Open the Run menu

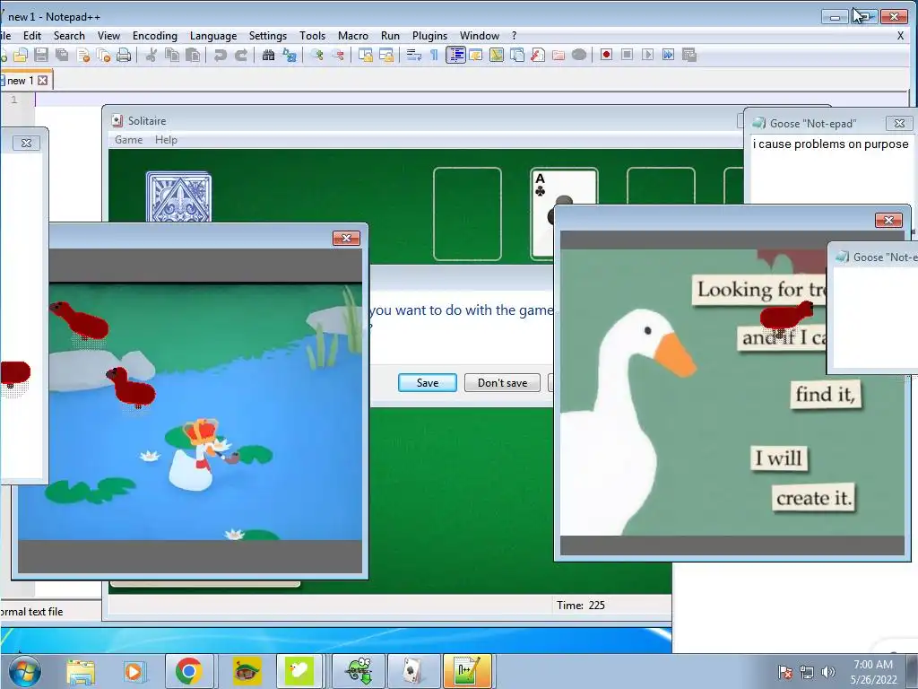point(390,36)
